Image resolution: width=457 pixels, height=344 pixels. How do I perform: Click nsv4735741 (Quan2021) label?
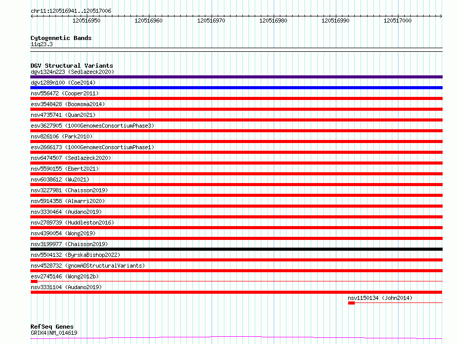[x=63, y=115]
